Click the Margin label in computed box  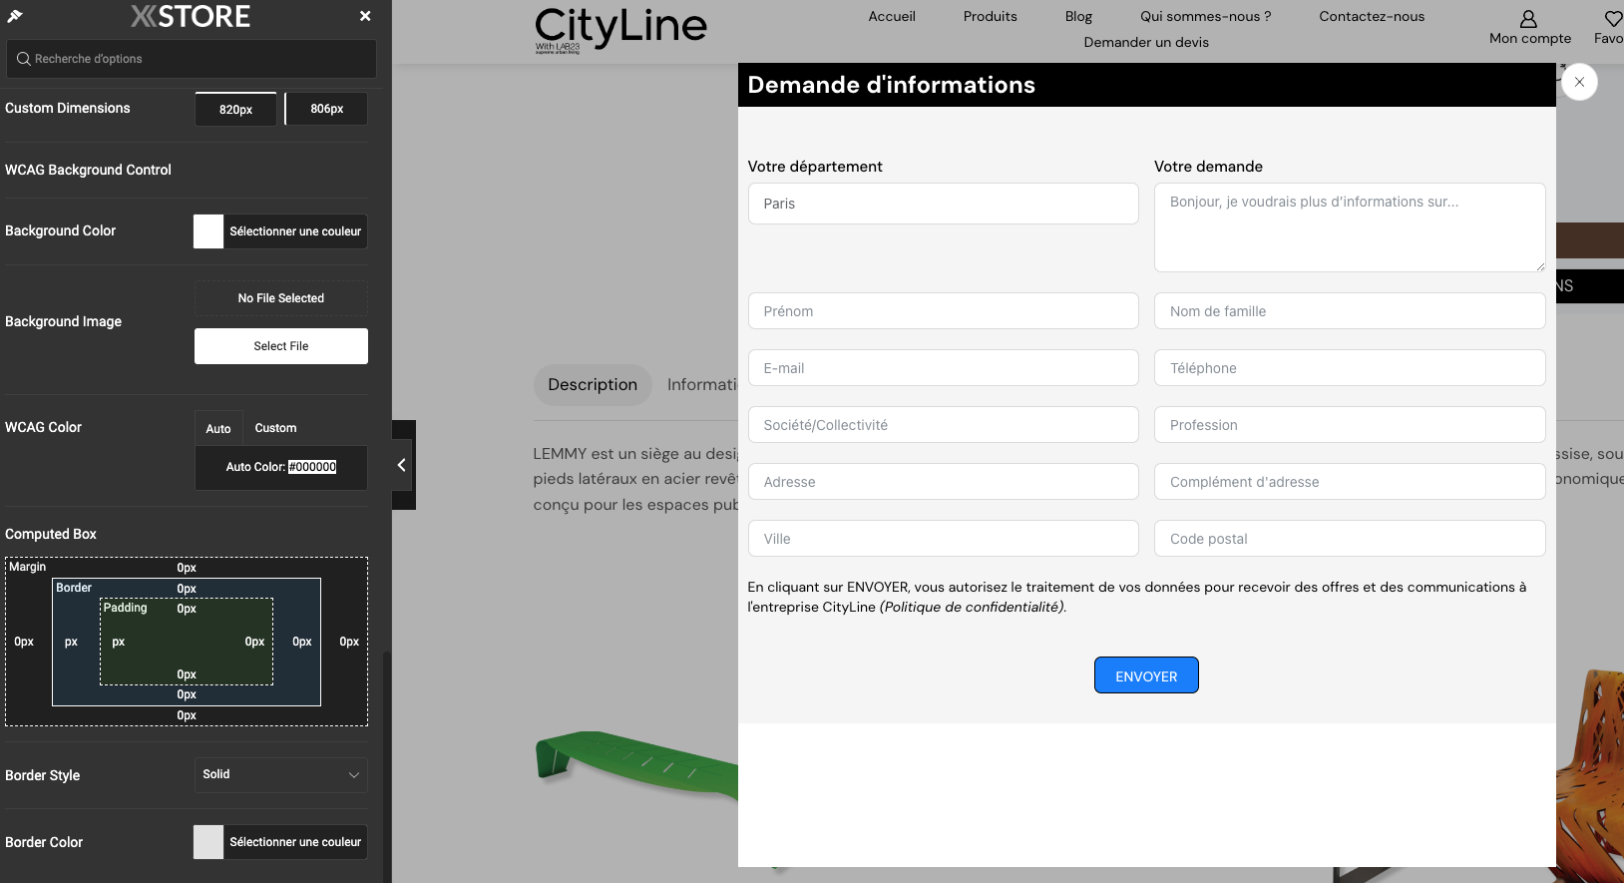[28, 567]
